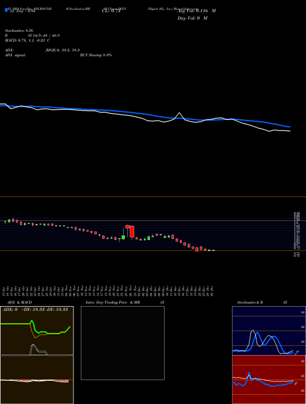The height and width of the screenshot is (404, 306).
Task: Click the '26 Dec' date axis label
Action: click(213, 291)
